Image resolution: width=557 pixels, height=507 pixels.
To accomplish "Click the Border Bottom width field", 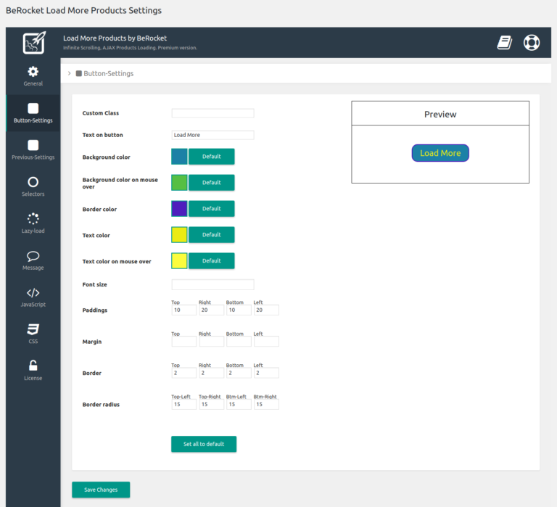I will point(239,373).
